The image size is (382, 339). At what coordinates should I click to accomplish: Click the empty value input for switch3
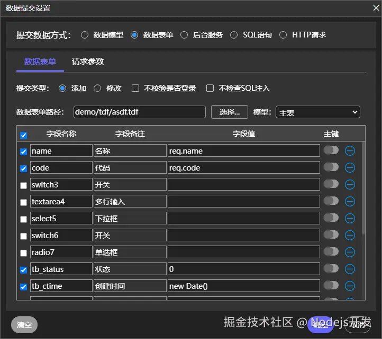244,185
